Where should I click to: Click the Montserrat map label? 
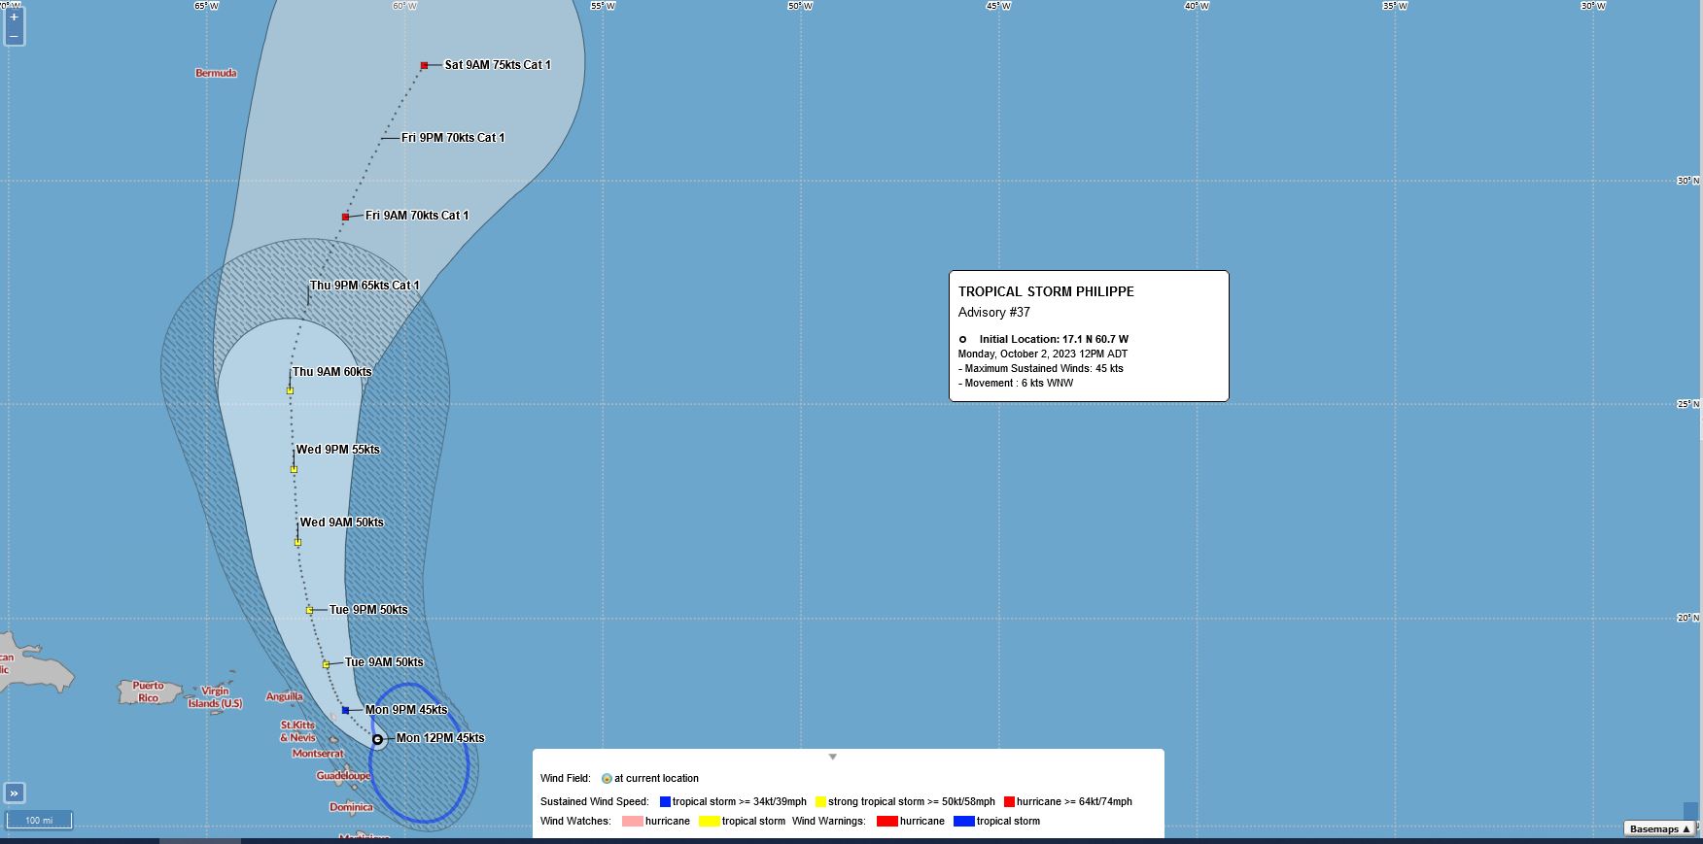tap(318, 754)
